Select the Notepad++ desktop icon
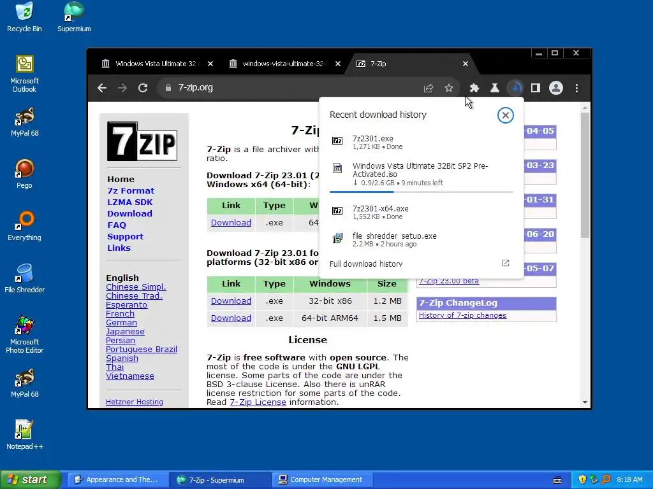Viewport: 653px width, 489px height. point(24,435)
